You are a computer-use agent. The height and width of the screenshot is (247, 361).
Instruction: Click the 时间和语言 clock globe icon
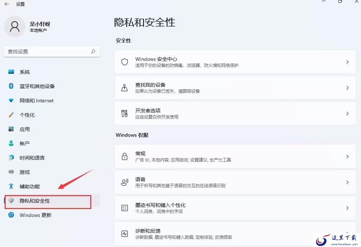[11, 158]
